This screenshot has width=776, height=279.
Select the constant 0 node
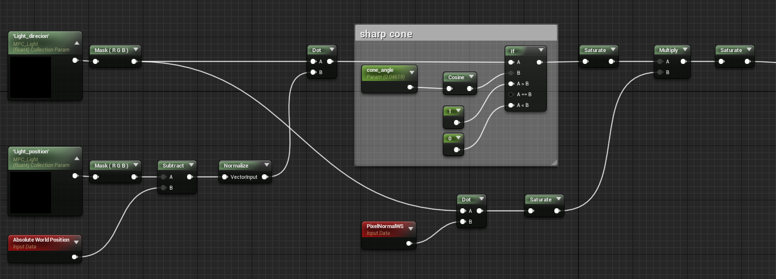tap(450, 138)
